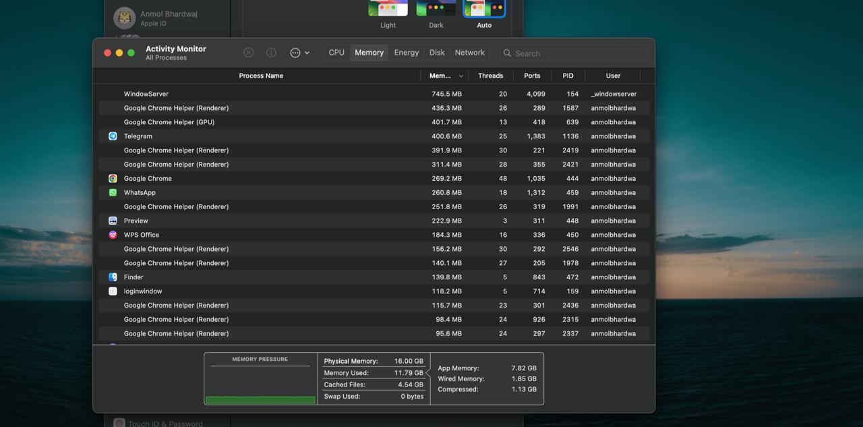This screenshot has width=863, height=427.
Task: Click the Compressed 1.13 GB entry
Action: [487, 389]
